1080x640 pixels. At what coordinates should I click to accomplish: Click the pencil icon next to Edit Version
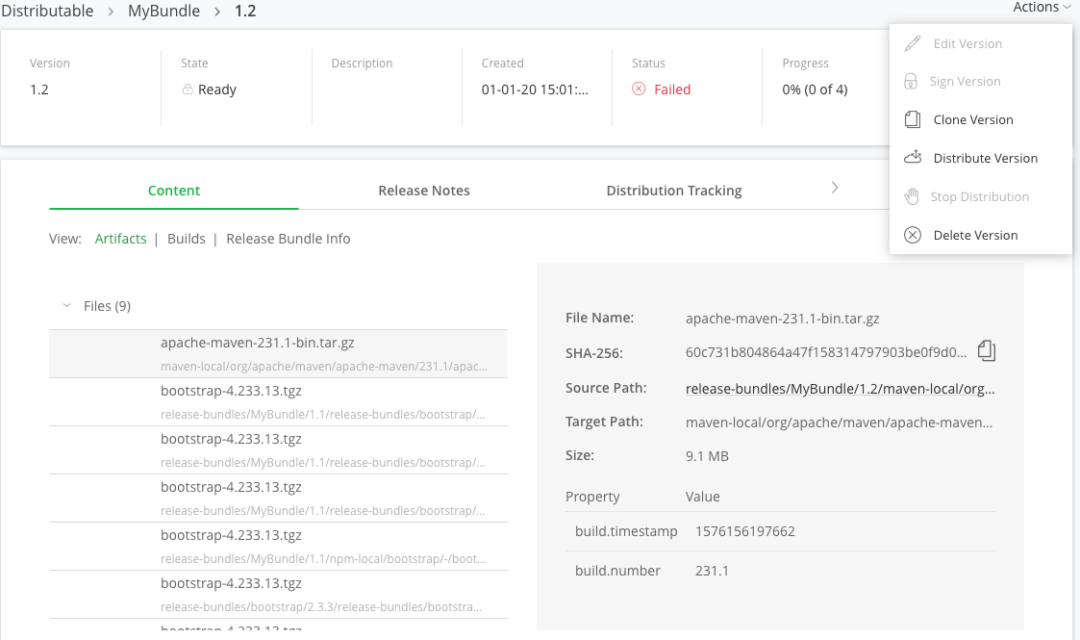tap(913, 43)
